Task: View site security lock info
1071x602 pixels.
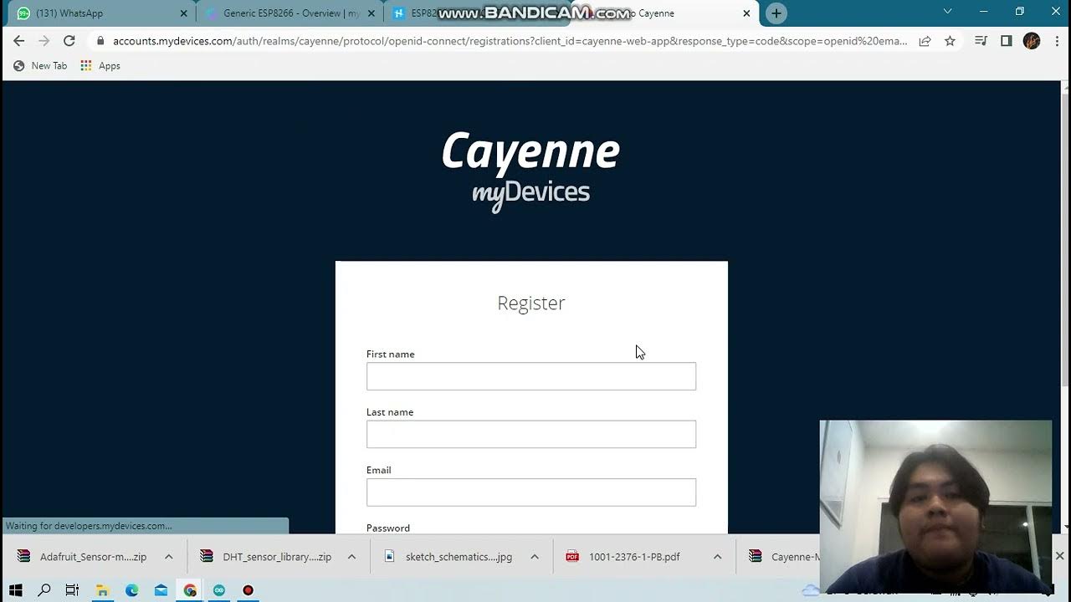Action: [x=100, y=41]
